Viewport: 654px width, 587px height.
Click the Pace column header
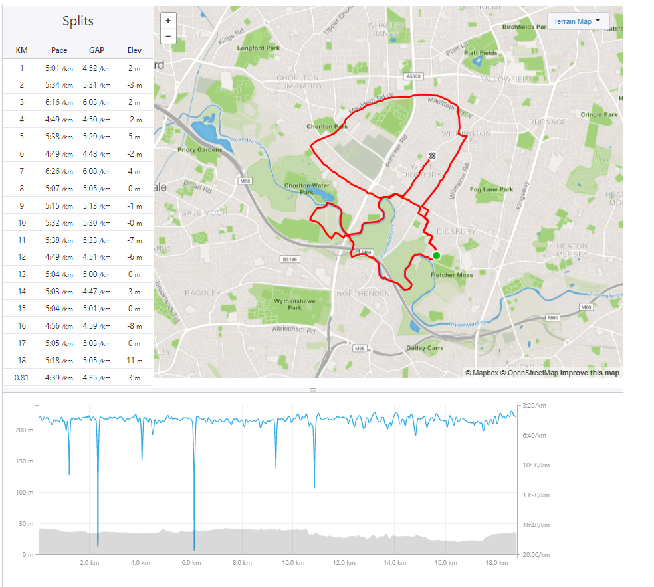[x=59, y=50]
